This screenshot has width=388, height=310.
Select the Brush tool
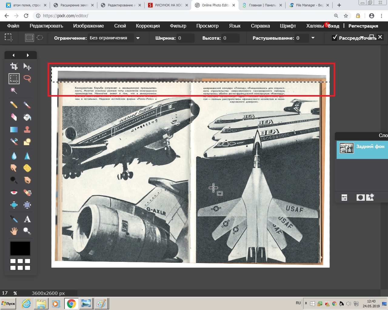click(27, 105)
